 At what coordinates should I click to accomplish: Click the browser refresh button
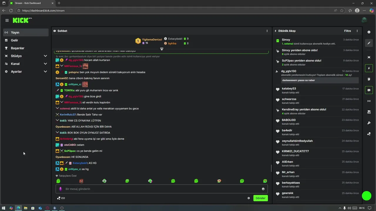click(x=11, y=11)
